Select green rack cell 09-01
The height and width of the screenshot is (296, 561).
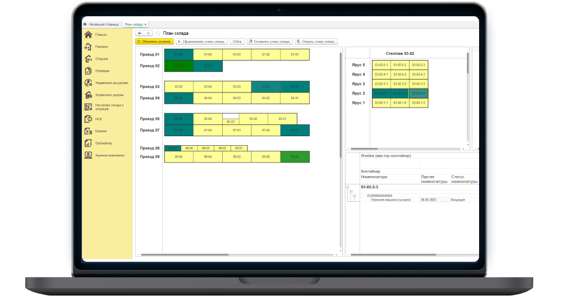tap(295, 157)
